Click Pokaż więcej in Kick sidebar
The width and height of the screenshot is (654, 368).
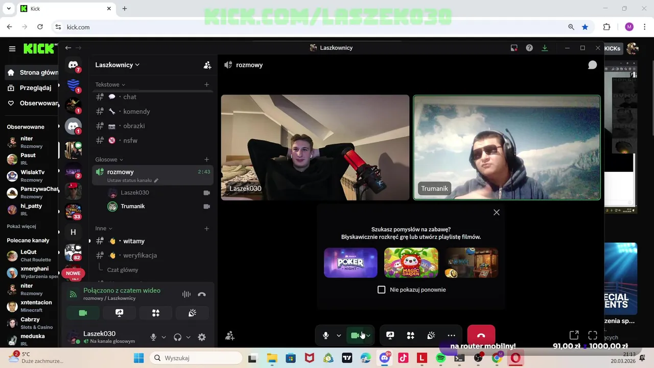pyautogui.click(x=21, y=226)
